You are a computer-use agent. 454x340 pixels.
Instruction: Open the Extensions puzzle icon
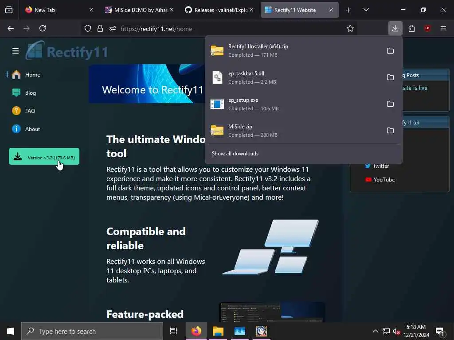coord(411,28)
